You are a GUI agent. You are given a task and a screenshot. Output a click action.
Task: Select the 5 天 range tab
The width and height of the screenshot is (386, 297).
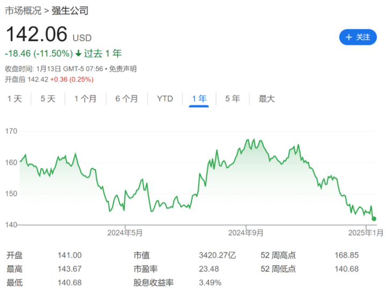coord(48,99)
